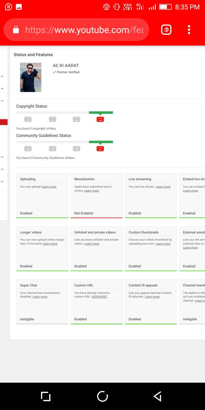Tap the Android back navigation button
Screen dimensions: 205x410
pyautogui.click(x=157, y=396)
